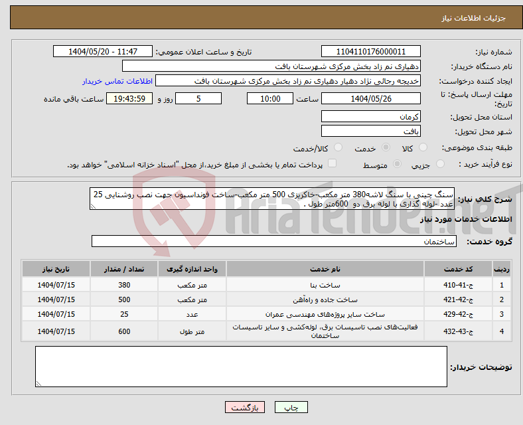Click service code ج-42-429 cell
The image size is (523, 425).
(x=459, y=314)
